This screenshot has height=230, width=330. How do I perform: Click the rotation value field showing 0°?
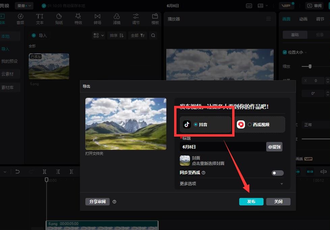pyautogui.click(x=313, y=93)
